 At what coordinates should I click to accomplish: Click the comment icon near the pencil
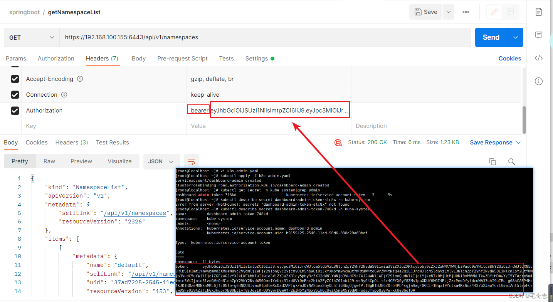(511, 12)
